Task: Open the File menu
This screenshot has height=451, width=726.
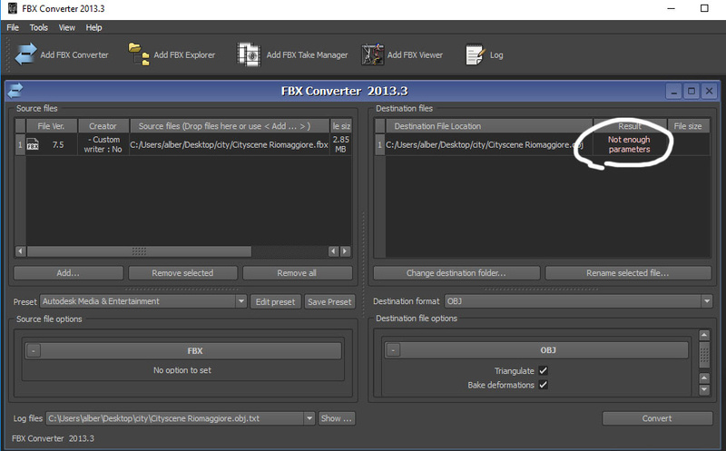Action: click(x=13, y=27)
